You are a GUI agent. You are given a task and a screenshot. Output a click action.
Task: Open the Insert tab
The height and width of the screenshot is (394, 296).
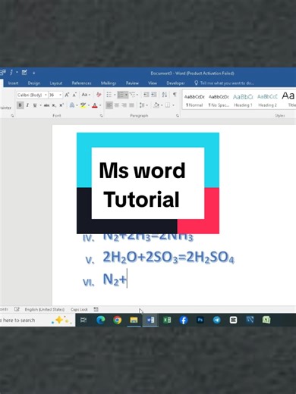click(13, 83)
